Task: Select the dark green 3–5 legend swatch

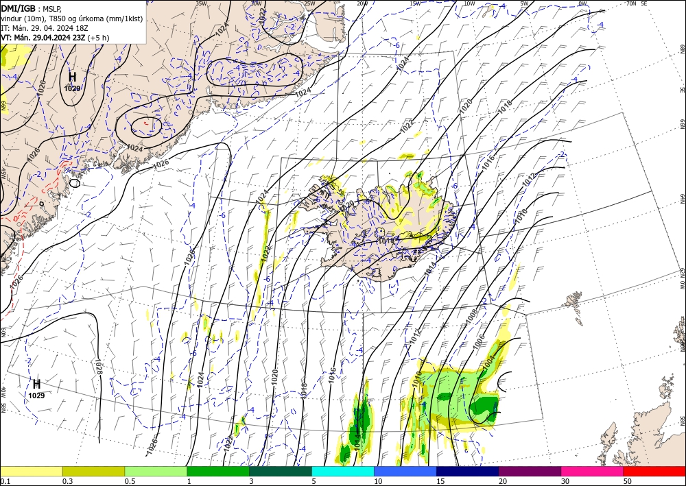Action: pos(281,471)
